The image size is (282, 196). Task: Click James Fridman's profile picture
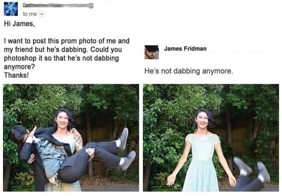click(151, 52)
